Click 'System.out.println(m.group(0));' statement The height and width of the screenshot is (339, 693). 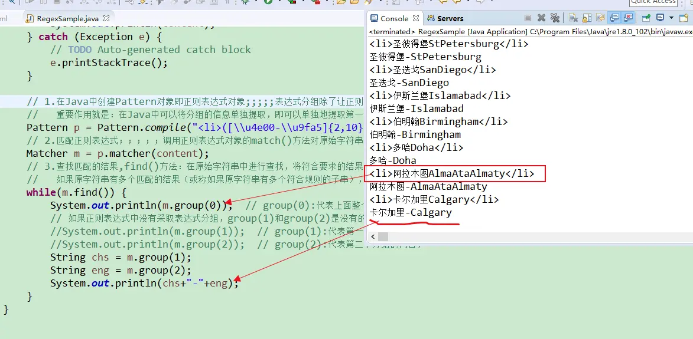click(141, 205)
